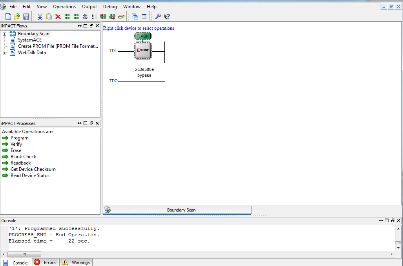This screenshot has width=403, height=266.
Task: Toggle width of the iMPACT Flows panel
Action: [x=80, y=25]
